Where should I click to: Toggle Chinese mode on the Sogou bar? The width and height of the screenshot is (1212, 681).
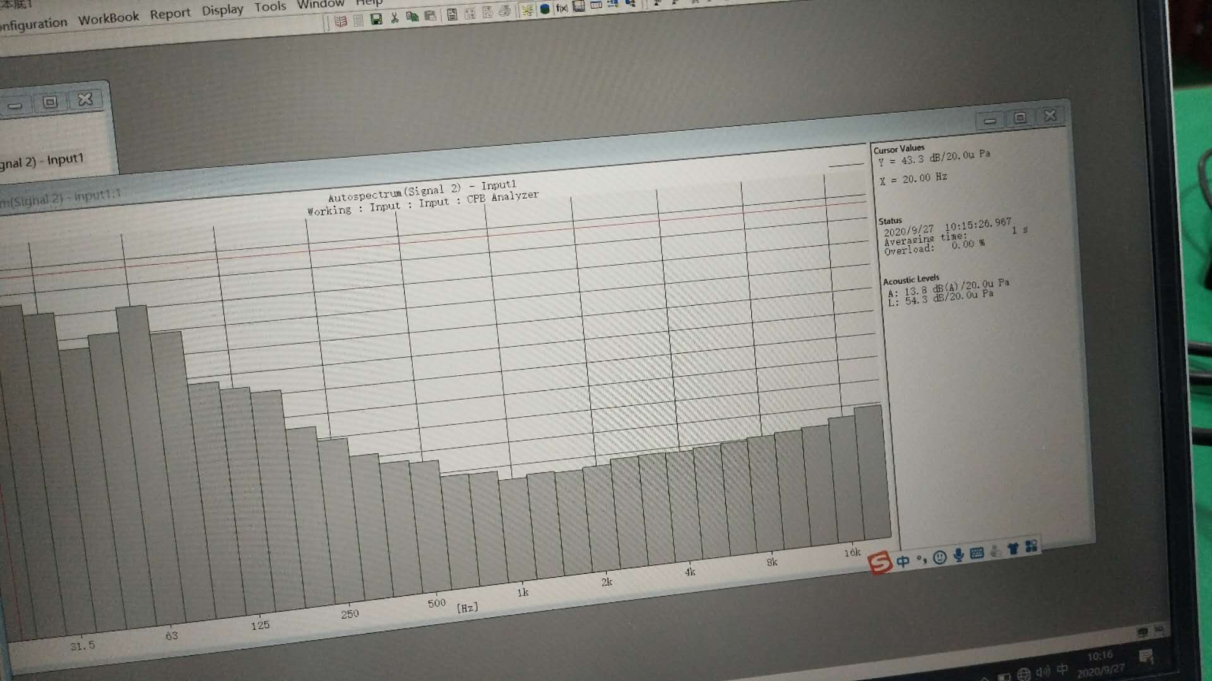(x=903, y=561)
